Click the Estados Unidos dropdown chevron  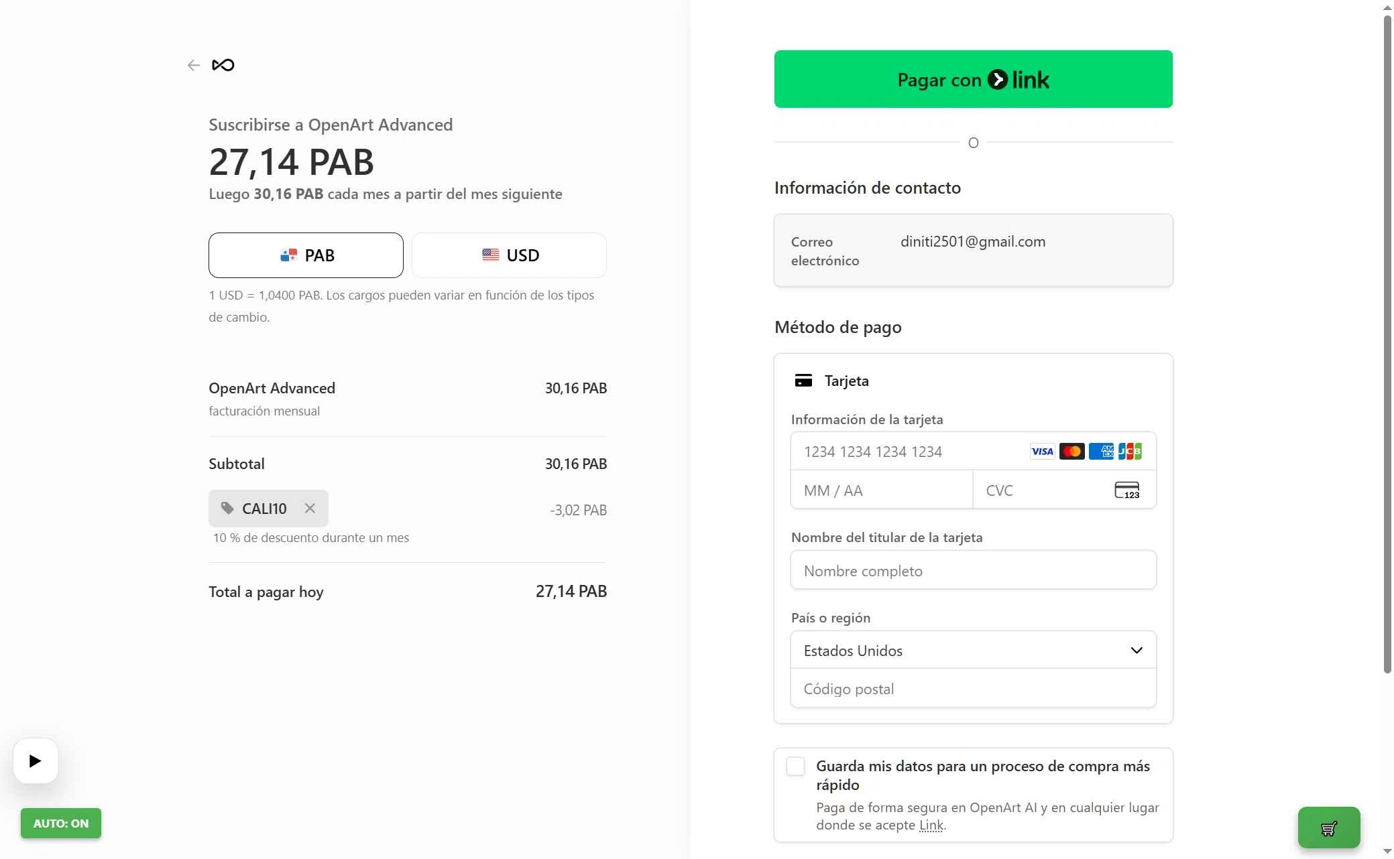point(1137,651)
